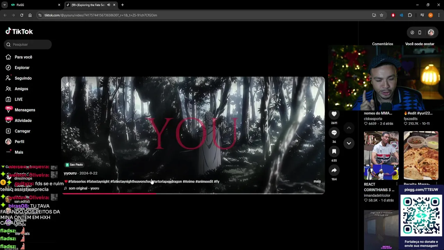
Task: Open the LIVE section
Action: click(x=18, y=99)
